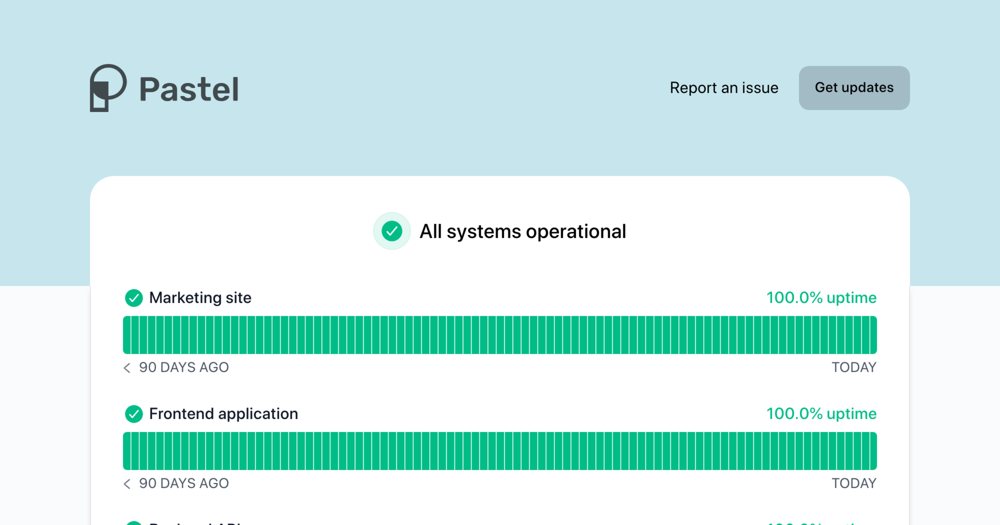The image size is (1000, 525).
Task: Go back past 90 days for Marketing site
Action: tap(127, 367)
